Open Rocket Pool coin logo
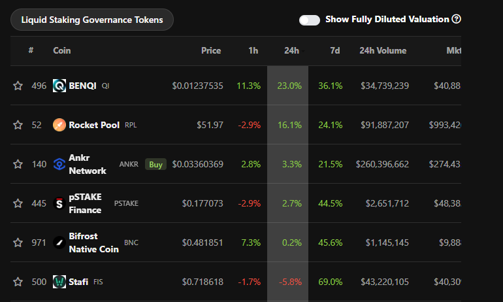 click(x=59, y=125)
